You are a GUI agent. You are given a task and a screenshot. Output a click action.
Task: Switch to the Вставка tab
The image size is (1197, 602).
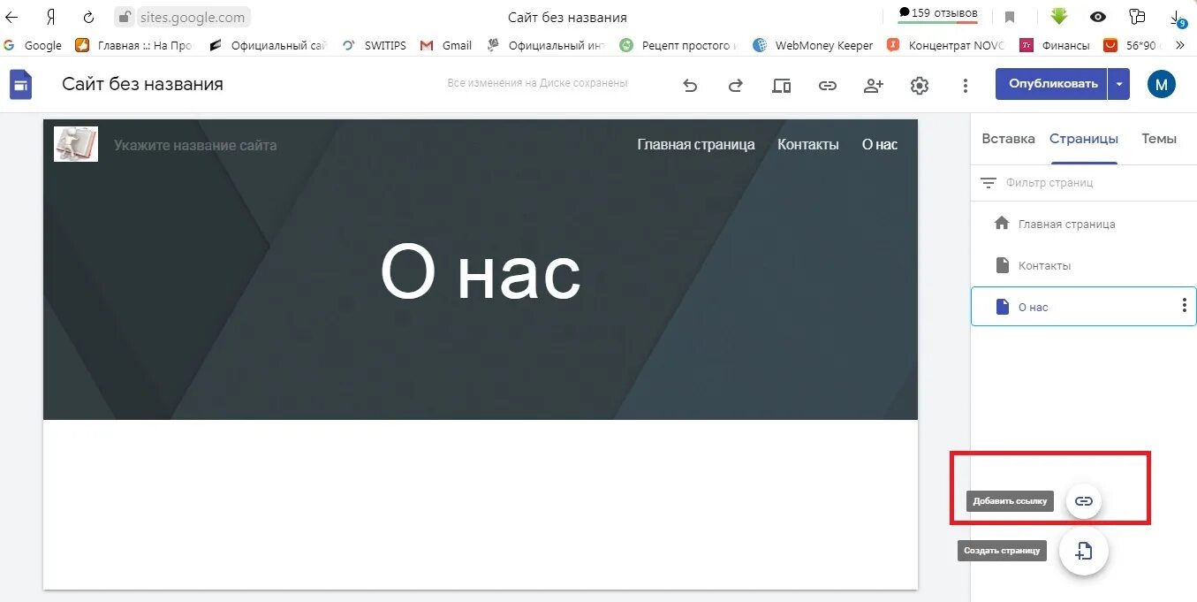tap(1008, 139)
